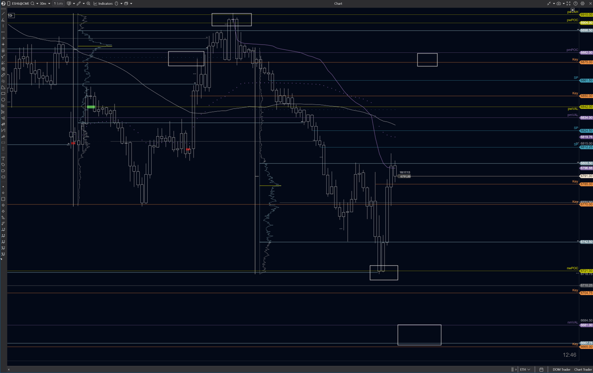Open the Indicators menu

pos(103,3)
